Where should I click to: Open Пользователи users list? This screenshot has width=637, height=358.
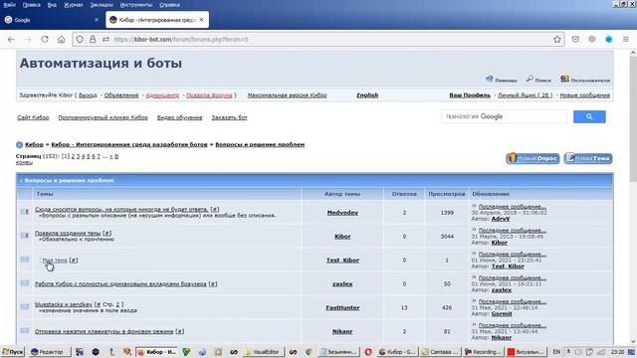coord(585,80)
